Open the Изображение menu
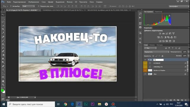The image size is (190, 107). click(34, 2)
